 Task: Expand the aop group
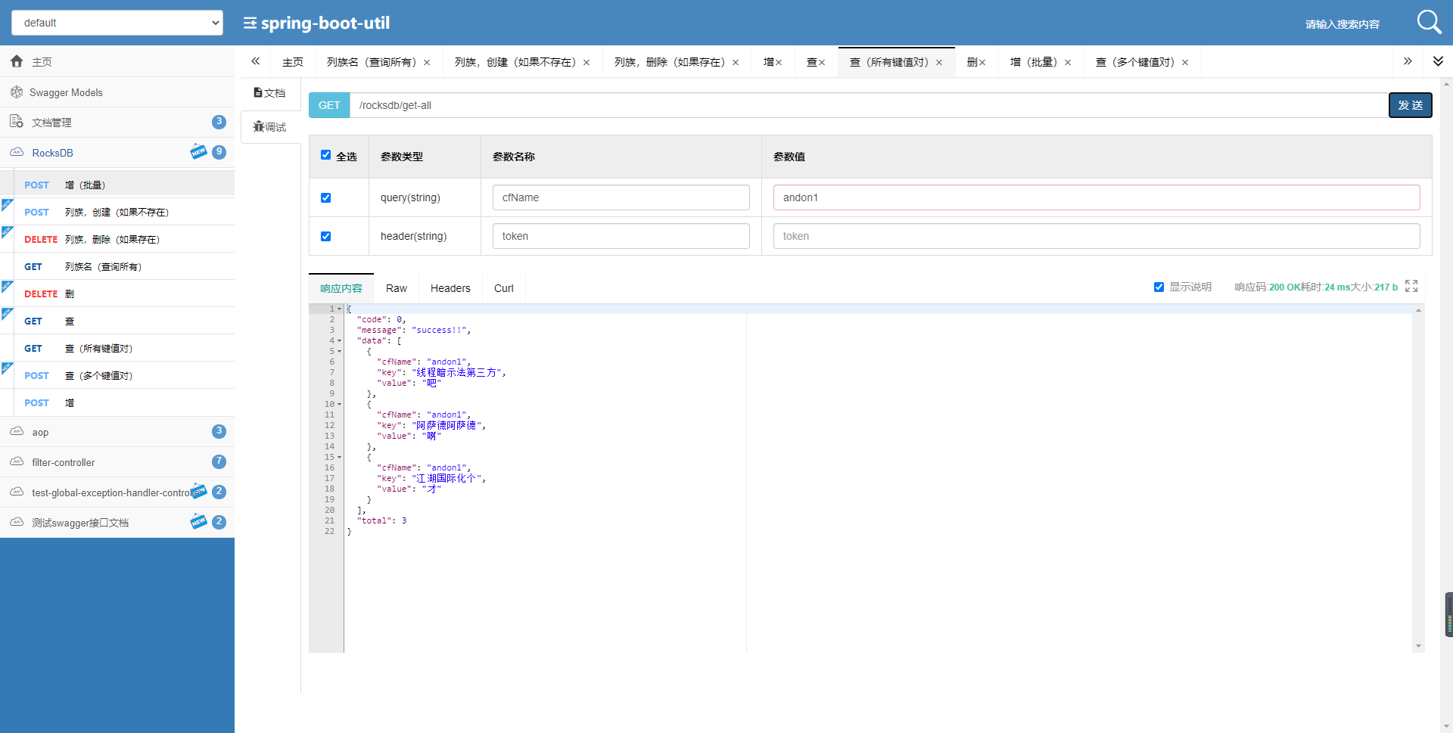[x=117, y=432]
